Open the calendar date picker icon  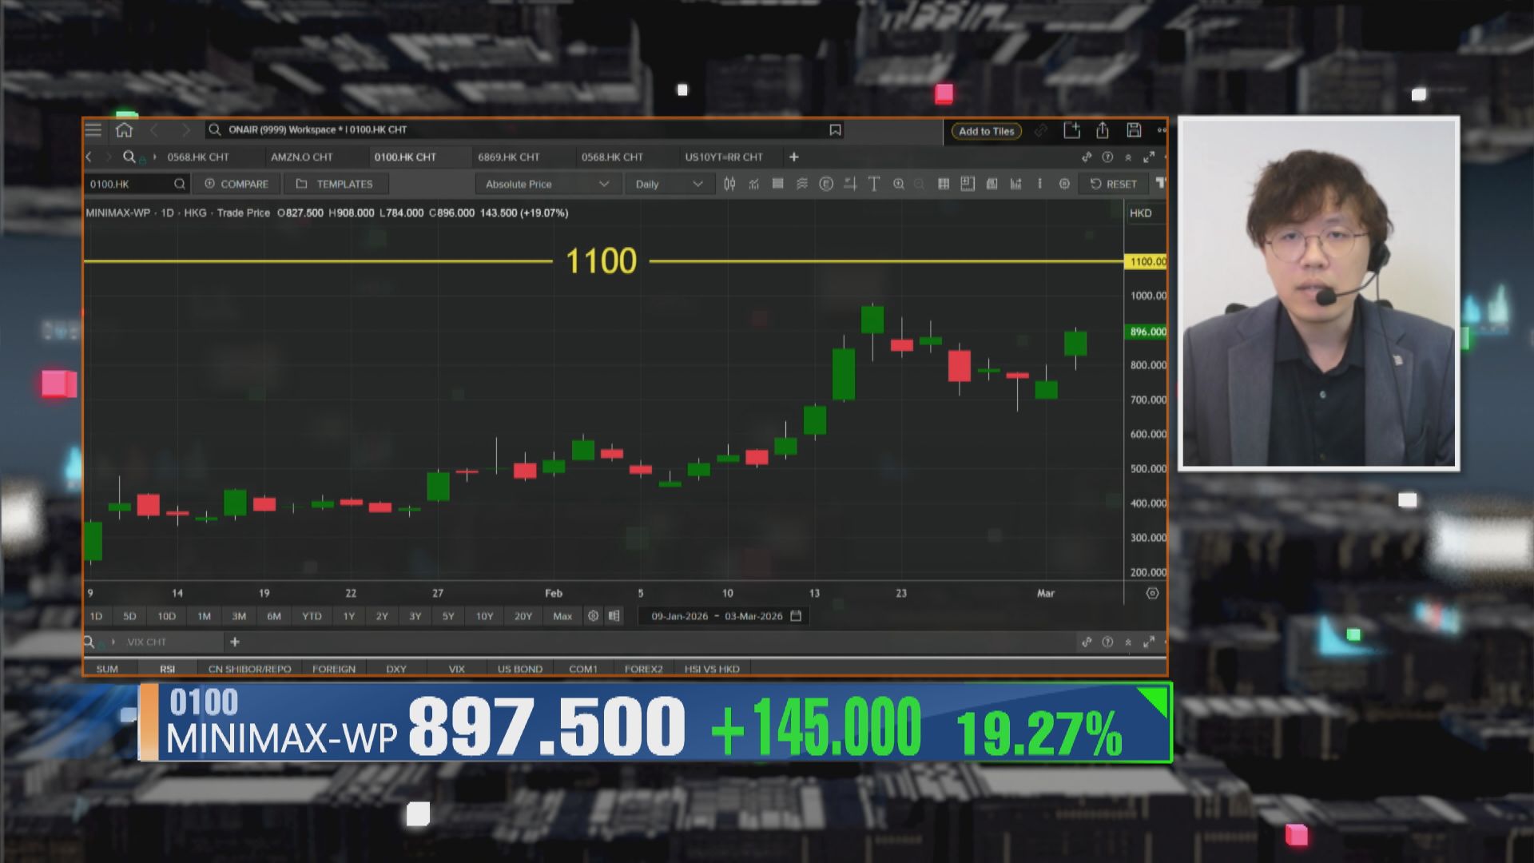(796, 616)
